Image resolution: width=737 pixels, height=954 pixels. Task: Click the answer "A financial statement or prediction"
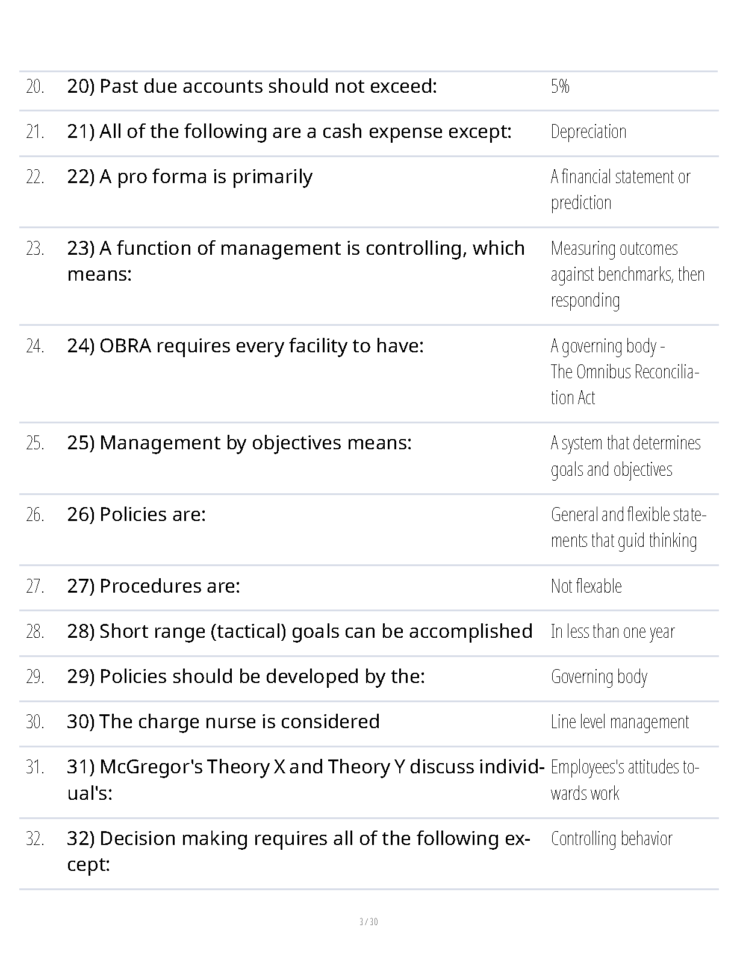(x=620, y=190)
